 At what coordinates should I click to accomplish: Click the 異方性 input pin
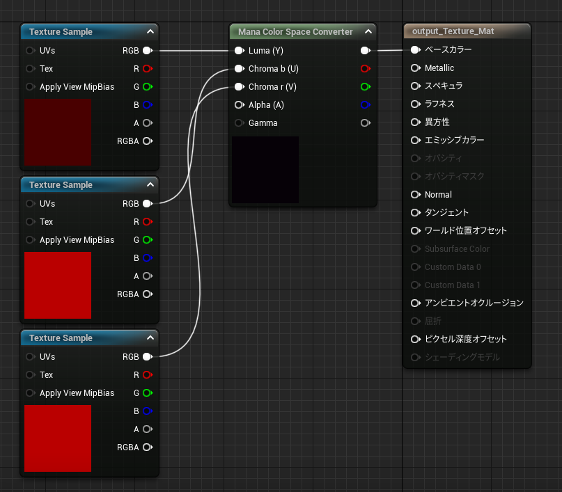tap(416, 122)
